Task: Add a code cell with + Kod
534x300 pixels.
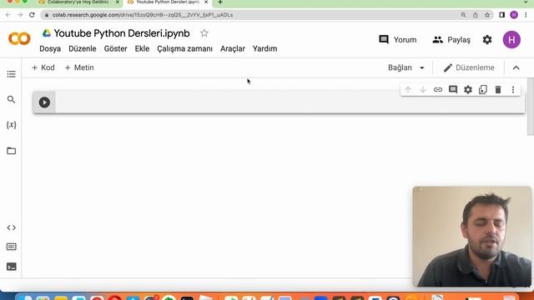Action: coord(43,67)
